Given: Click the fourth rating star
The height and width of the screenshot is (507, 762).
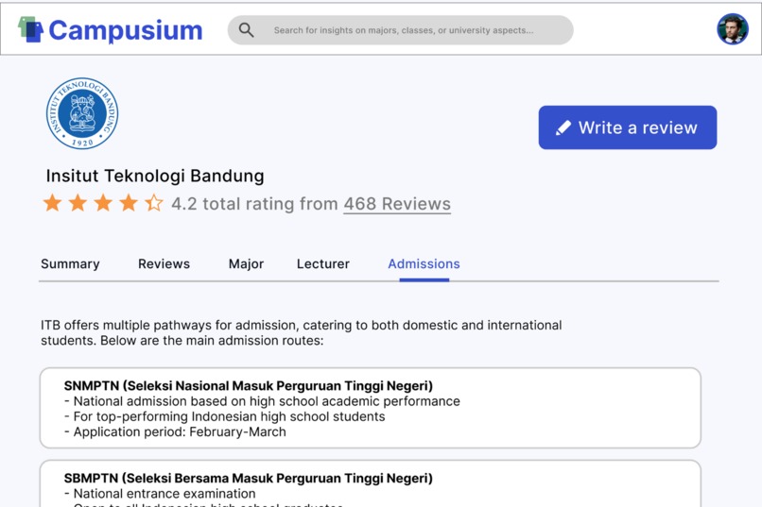Looking at the screenshot, I should 129,203.
